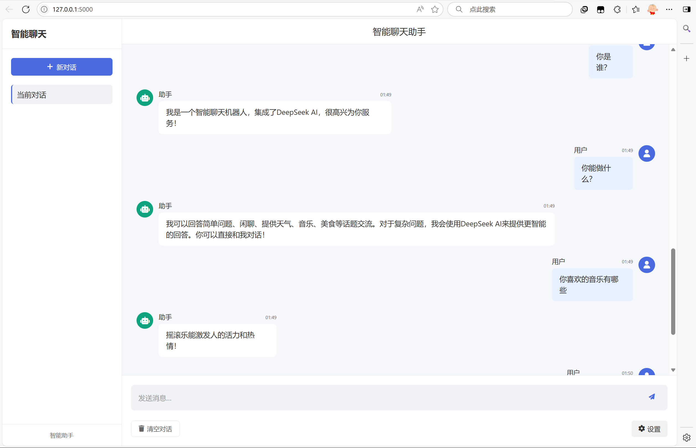
Task: Click the 发送消息 message input field
Action: coord(379,398)
